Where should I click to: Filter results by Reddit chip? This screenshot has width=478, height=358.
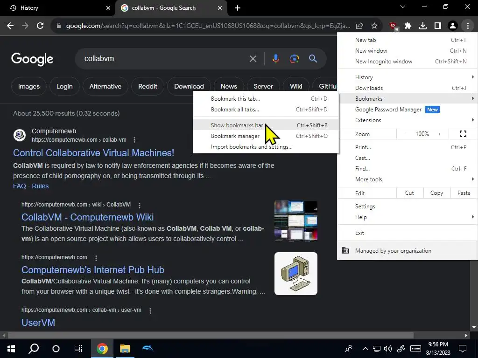(148, 86)
